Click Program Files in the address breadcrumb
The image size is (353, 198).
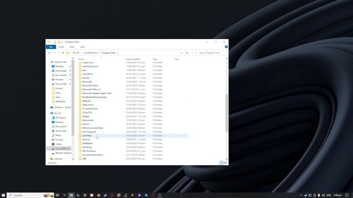click(109, 53)
